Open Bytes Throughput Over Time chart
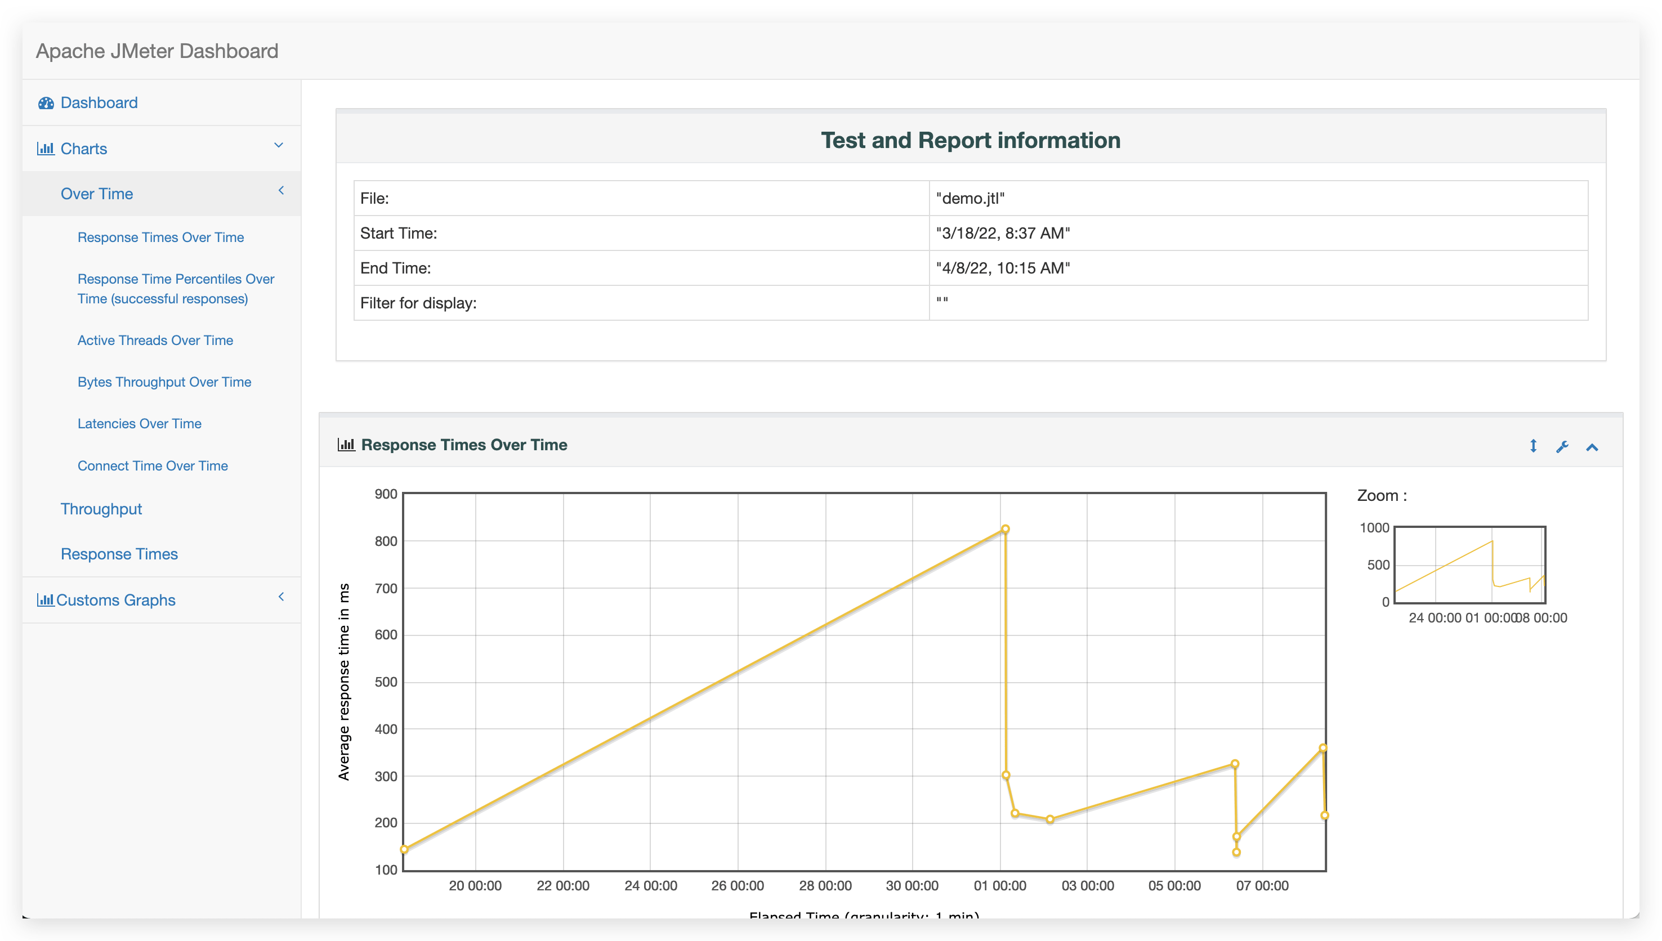Viewport: 1662px width, 941px height. 164,382
